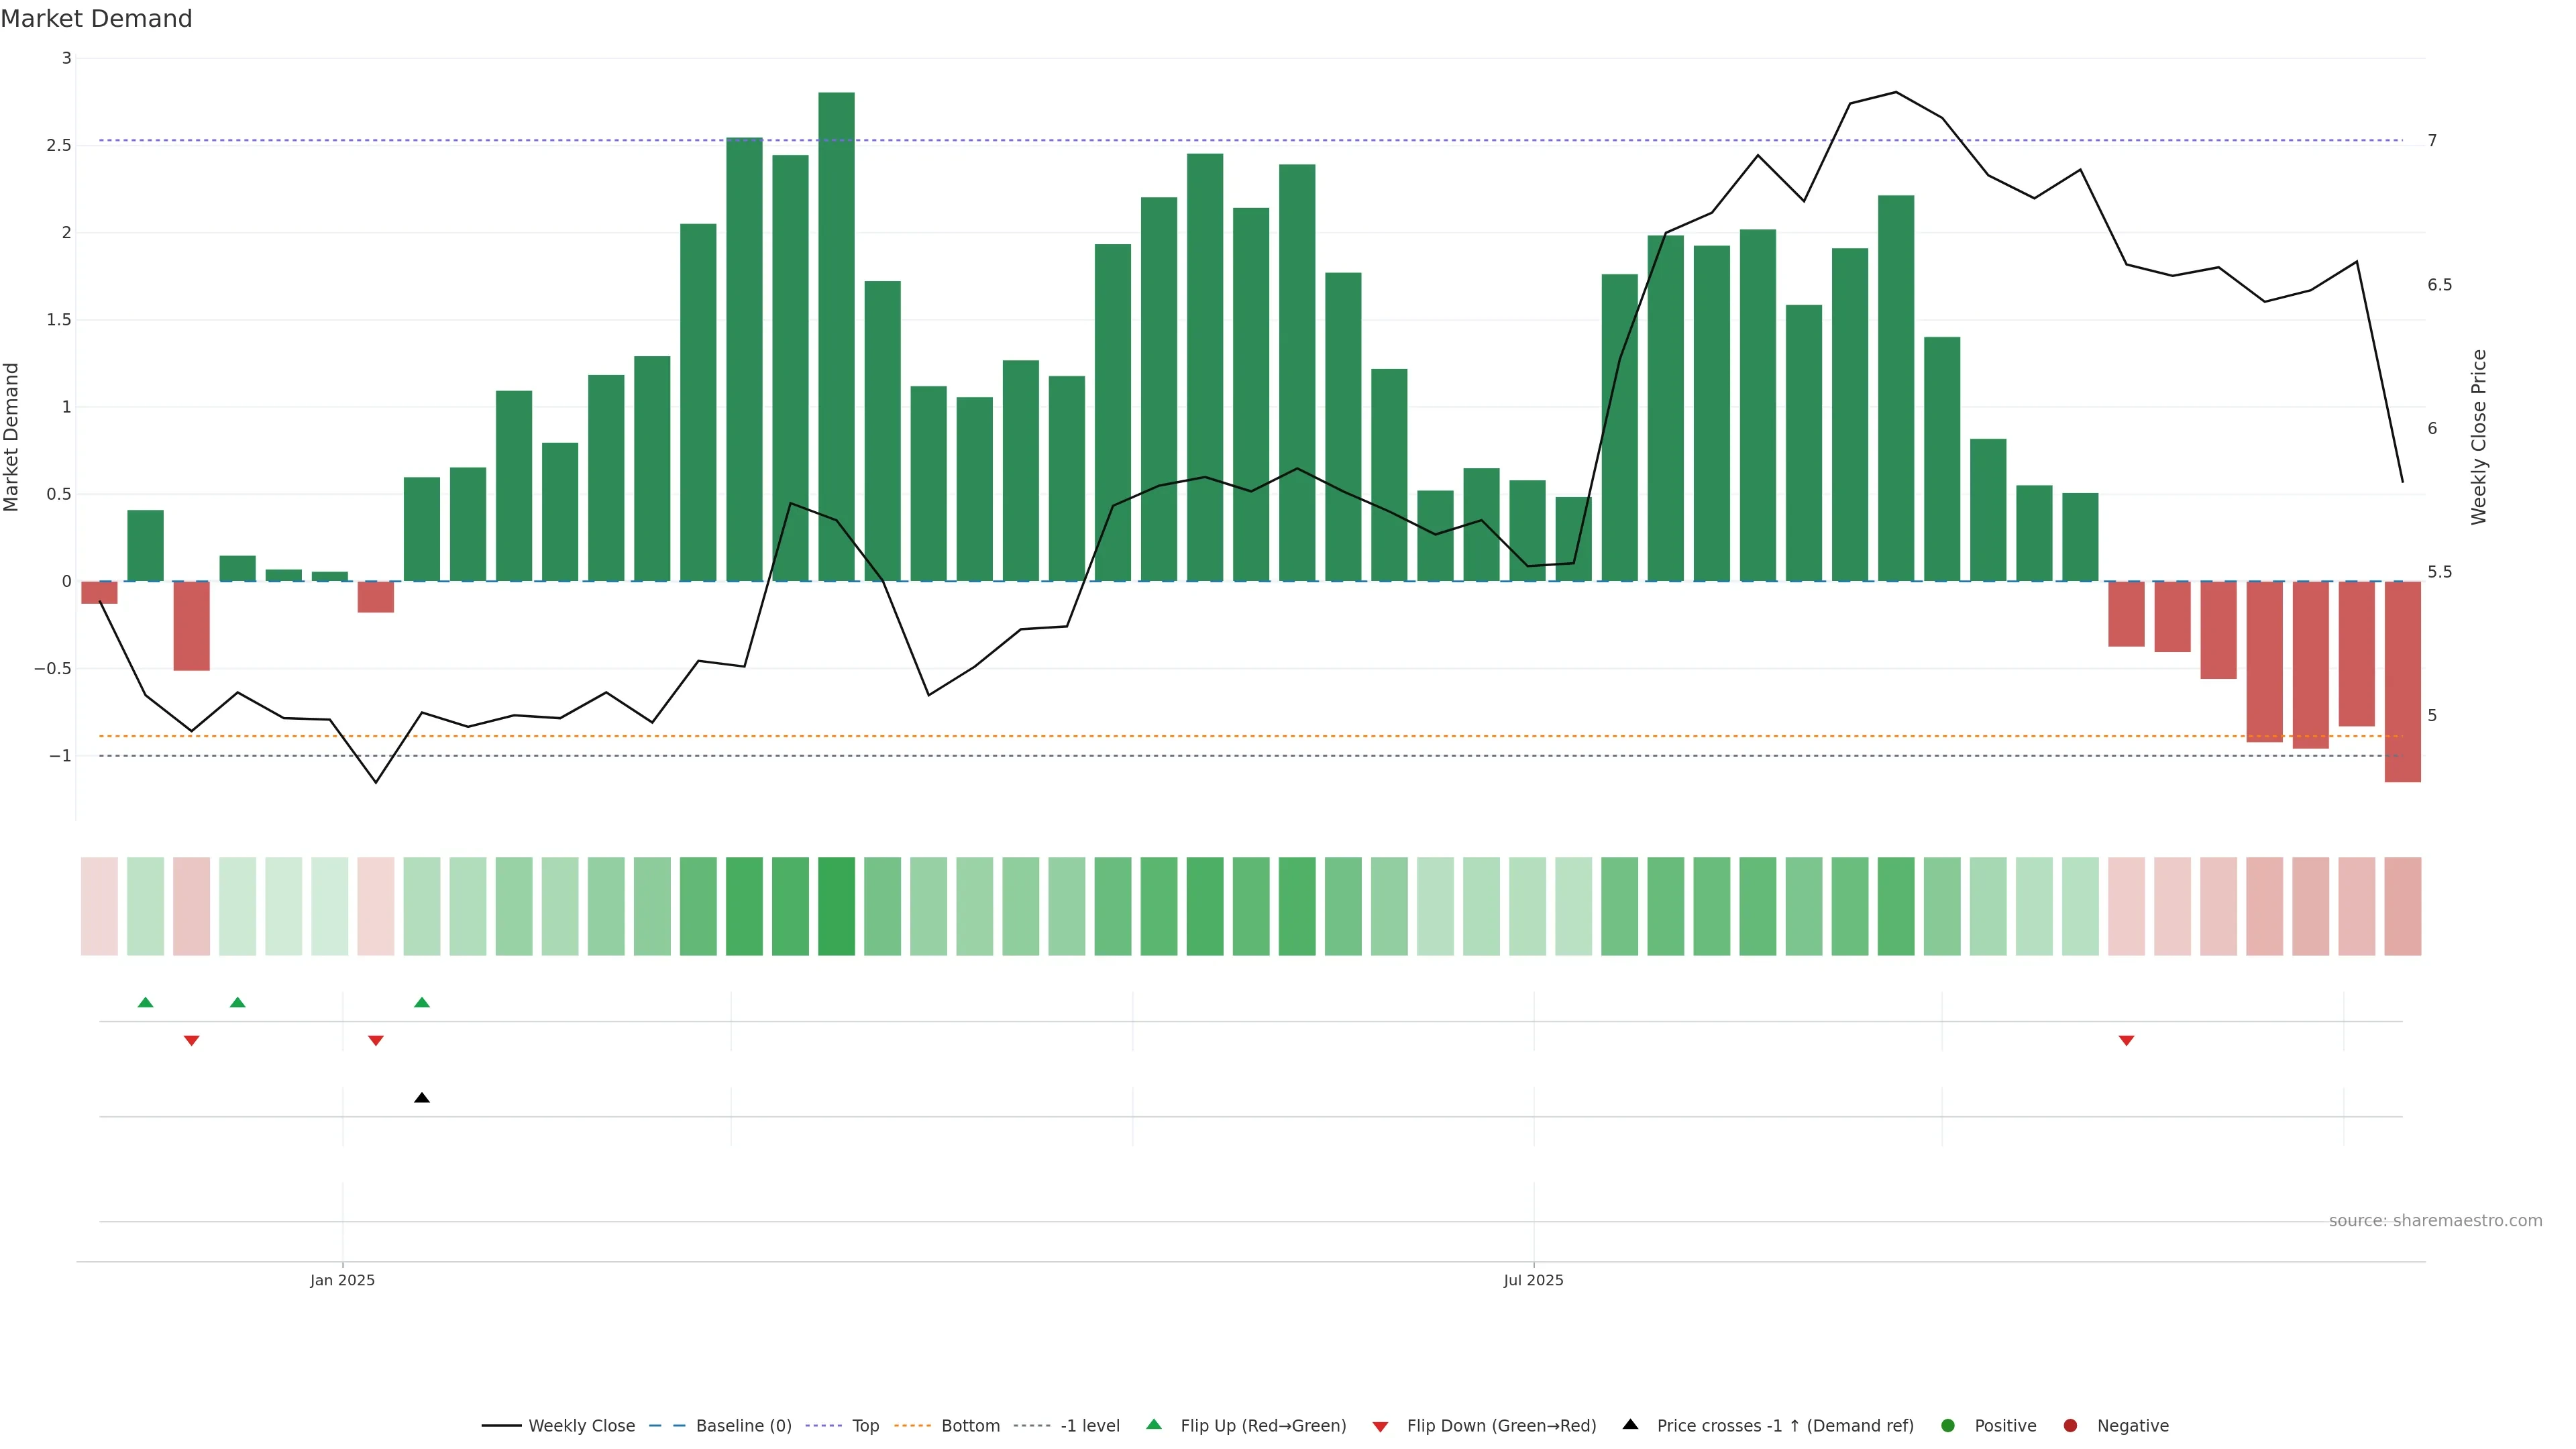Click Flip Down red triangle legend icon
This screenshot has height=1449, width=2576.
pyautogui.click(x=1380, y=1427)
